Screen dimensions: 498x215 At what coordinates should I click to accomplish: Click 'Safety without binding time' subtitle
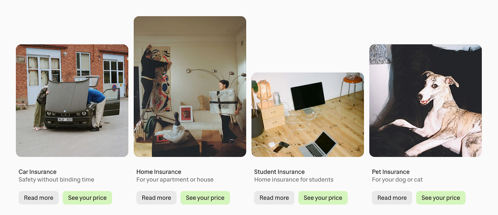point(56,180)
